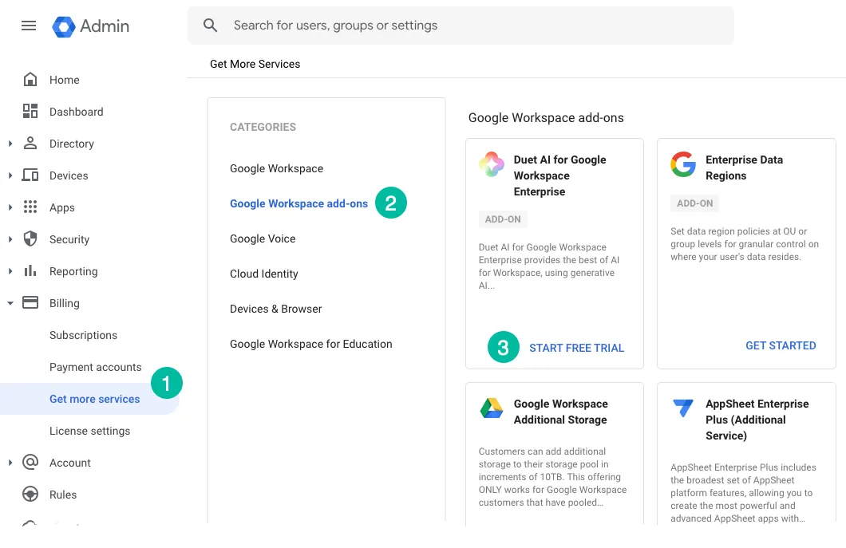Click the search bar for users and groups
The height and width of the screenshot is (548, 846).
[x=461, y=26]
